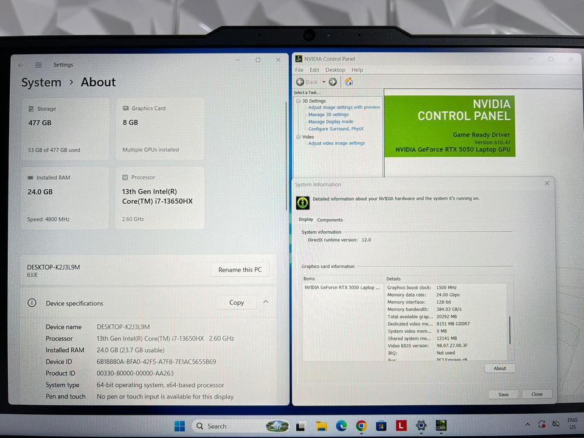The width and height of the screenshot is (584, 438).
Task: Open Microsoft Store from the taskbar
Action: click(x=381, y=426)
